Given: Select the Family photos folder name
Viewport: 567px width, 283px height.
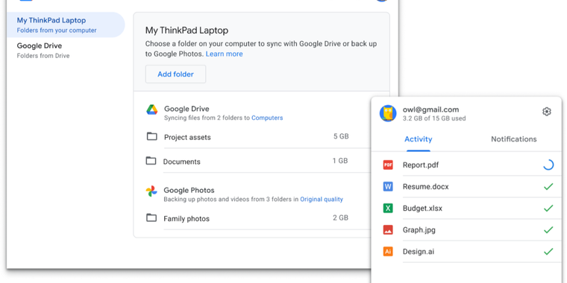Looking at the screenshot, I should click(x=187, y=218).
